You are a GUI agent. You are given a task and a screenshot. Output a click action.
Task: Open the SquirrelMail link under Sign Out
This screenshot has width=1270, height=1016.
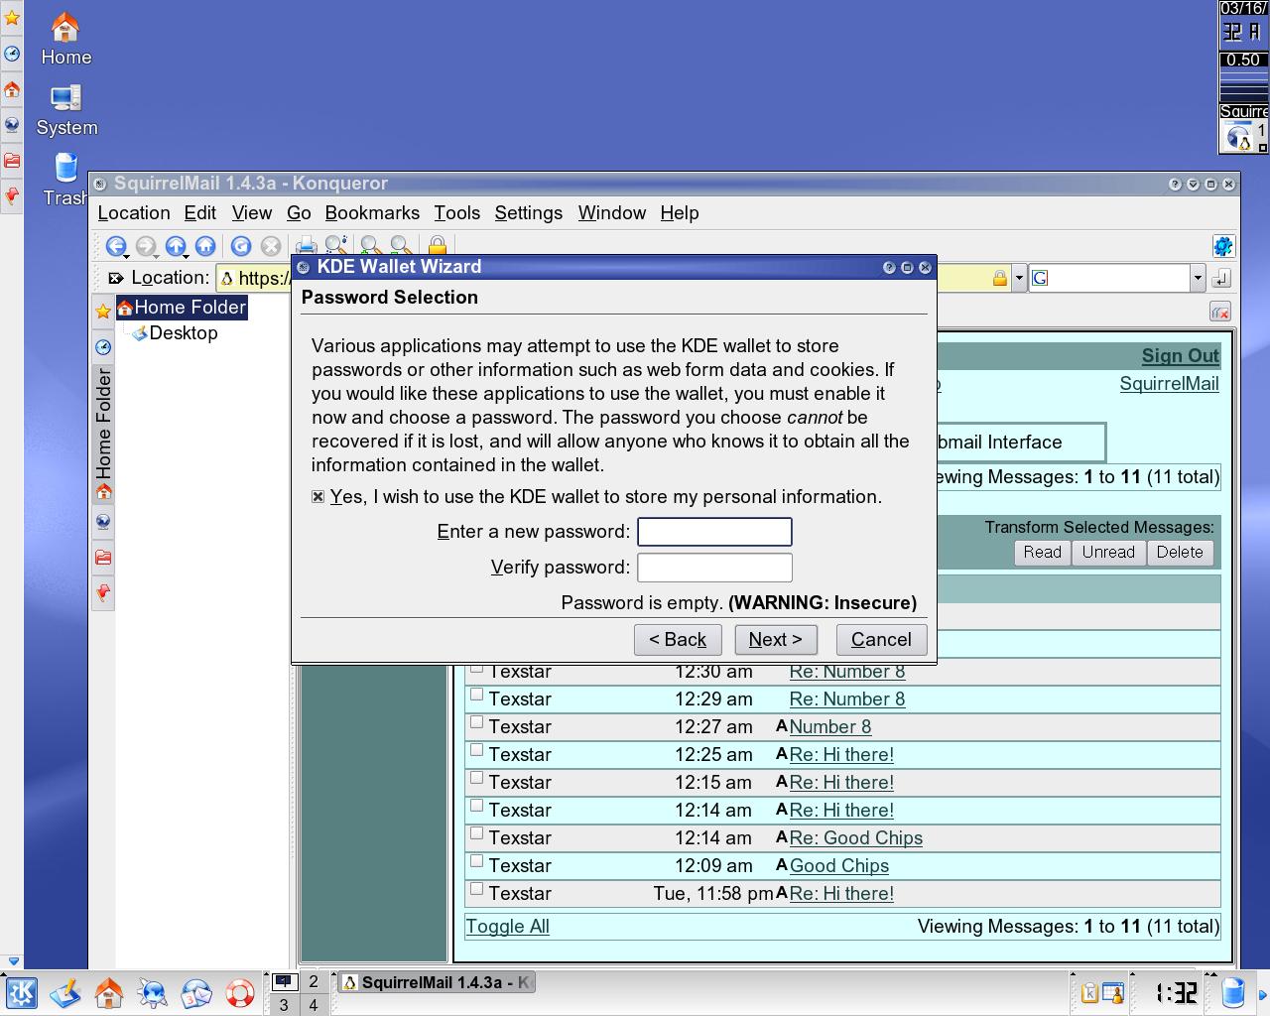(1169, 384)
